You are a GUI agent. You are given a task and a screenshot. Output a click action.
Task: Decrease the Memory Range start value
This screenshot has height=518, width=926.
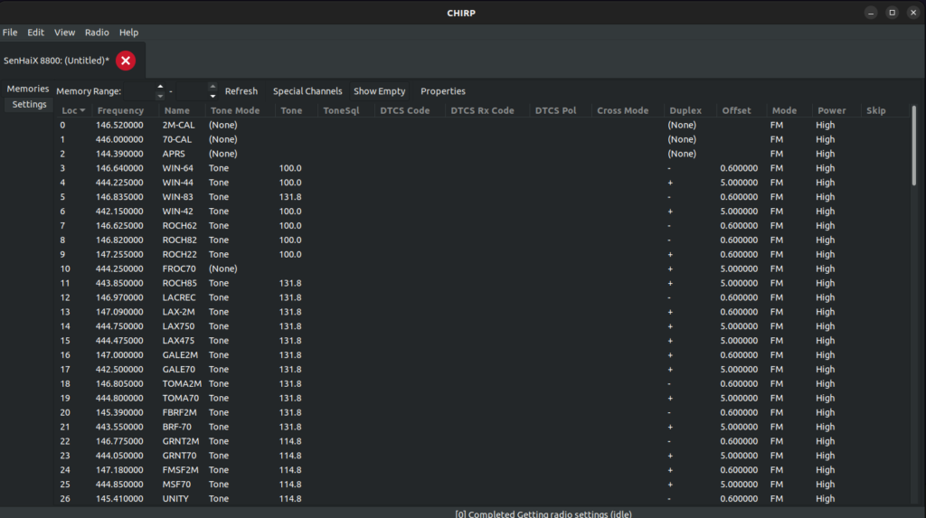160,96
